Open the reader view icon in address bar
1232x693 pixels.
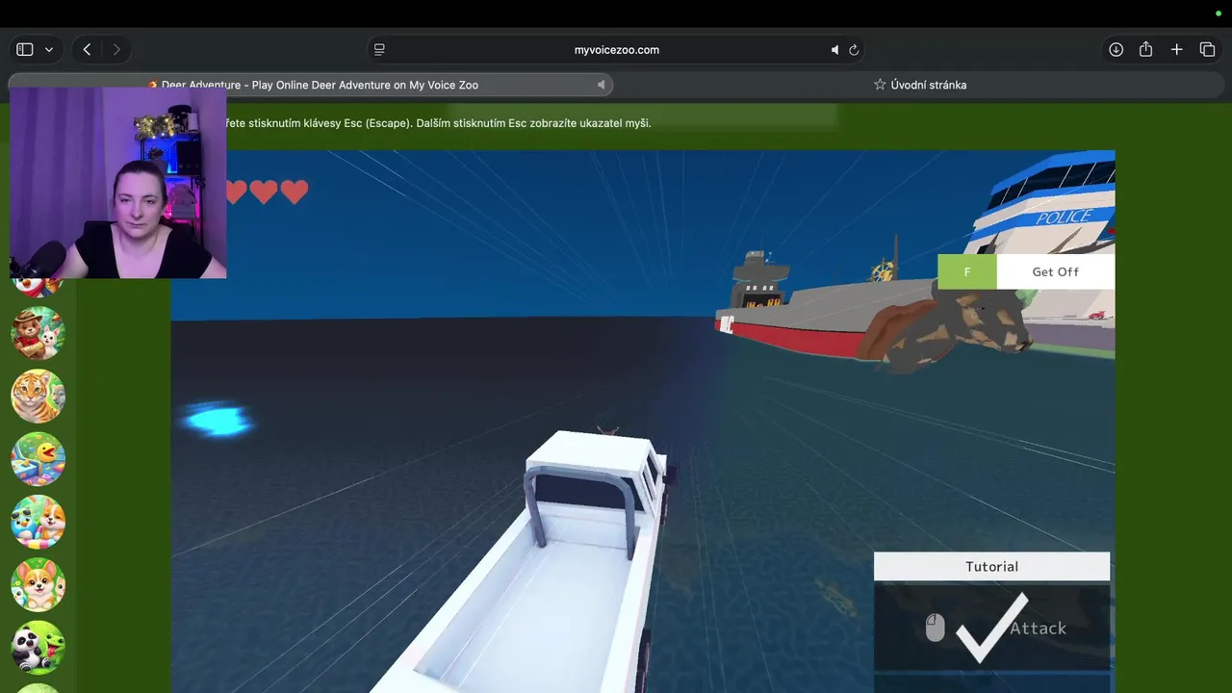[x=379, y=49]
